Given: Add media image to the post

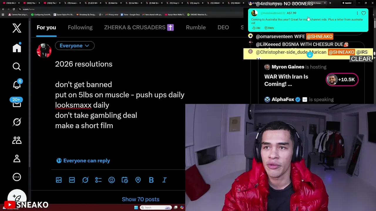Looking at the screenshot, I should coord(59,180).
